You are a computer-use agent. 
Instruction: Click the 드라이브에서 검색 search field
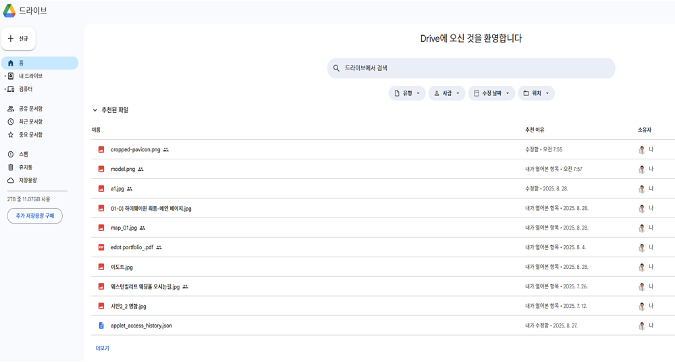473,68
